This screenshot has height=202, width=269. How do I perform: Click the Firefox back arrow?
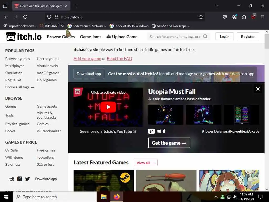[x=6, y=17]
